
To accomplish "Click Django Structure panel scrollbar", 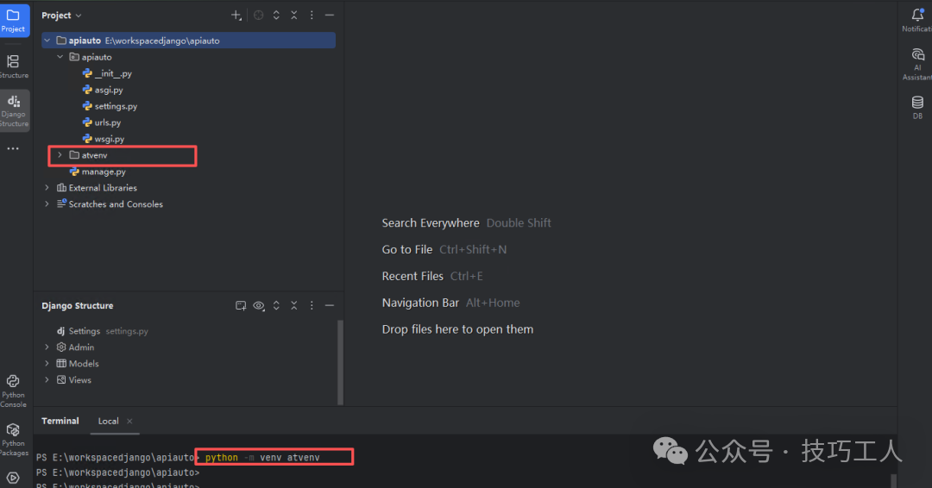I will coord(341,362).
